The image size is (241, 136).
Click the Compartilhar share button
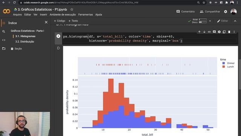coord(210,12)
